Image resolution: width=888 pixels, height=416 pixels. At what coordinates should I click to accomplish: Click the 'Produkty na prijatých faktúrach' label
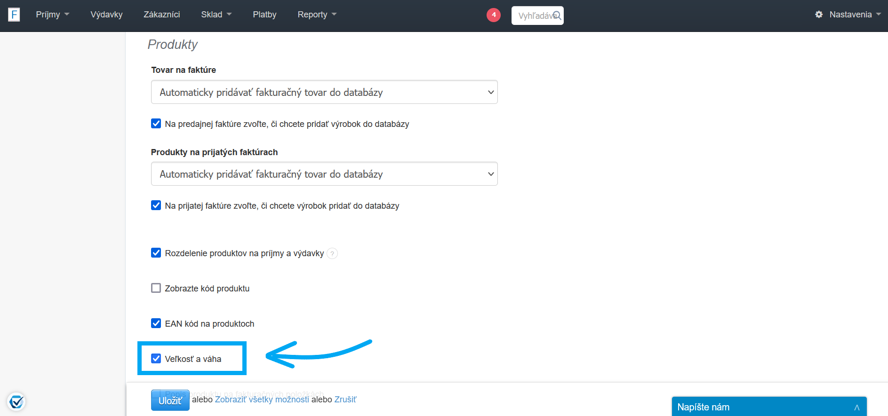pyautogui.click(x=215, y=152)
